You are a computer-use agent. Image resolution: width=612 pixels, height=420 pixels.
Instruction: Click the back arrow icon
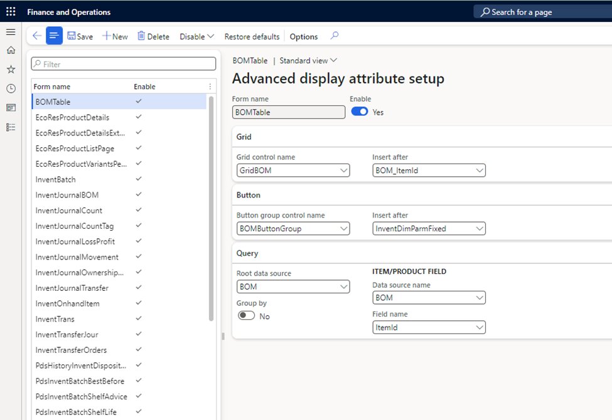pos(36,36)
